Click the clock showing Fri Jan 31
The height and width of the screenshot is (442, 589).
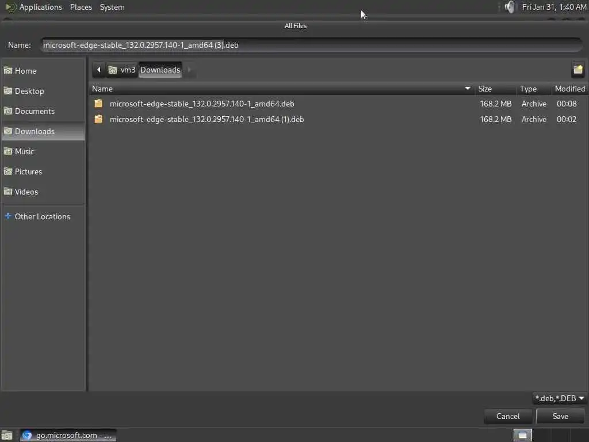[x=554, y=7]
